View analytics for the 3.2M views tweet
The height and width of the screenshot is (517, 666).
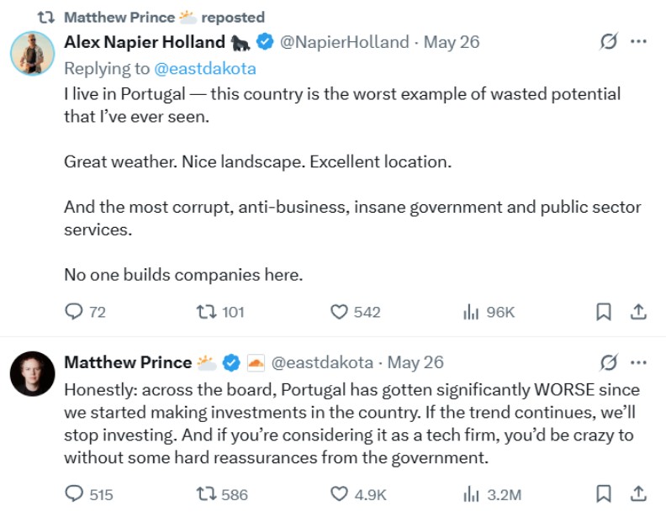click(471, 494)
